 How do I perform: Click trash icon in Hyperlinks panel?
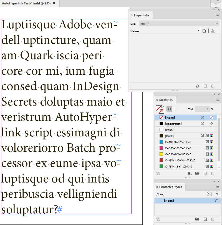(213, 86)
